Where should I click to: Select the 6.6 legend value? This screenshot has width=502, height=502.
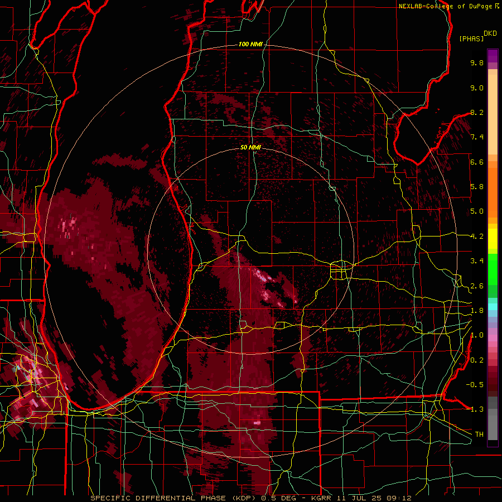(477, 162)
